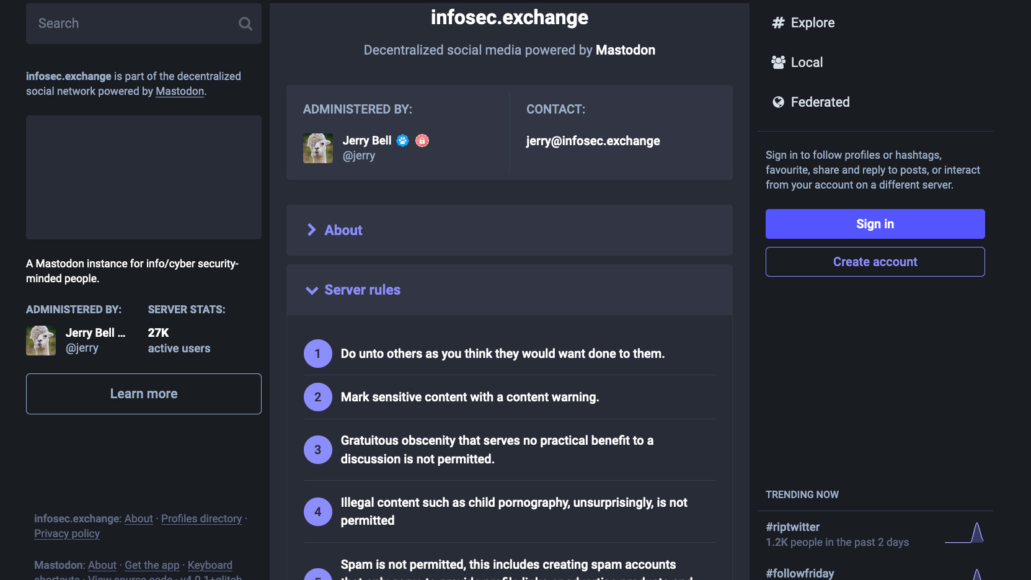Click the Explore hashtag icon
This screenshot has height=580, width=1031.
[778, 22]
